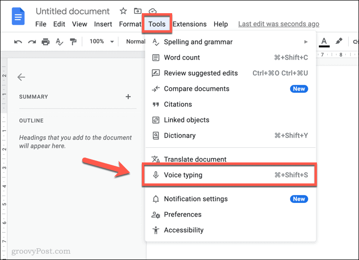Start Voice typing

[230, 175]
